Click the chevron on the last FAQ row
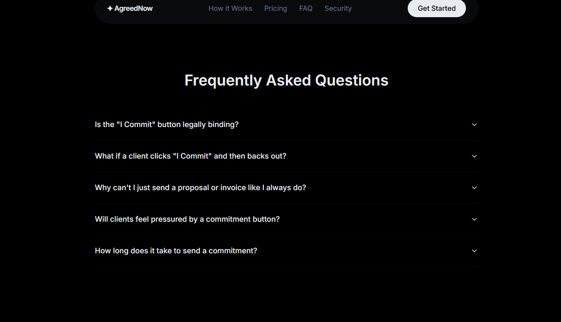Screen dimensions: 561x322 coord(474,250)
